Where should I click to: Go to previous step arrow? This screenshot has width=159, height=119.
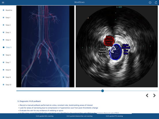pos(147,95)
